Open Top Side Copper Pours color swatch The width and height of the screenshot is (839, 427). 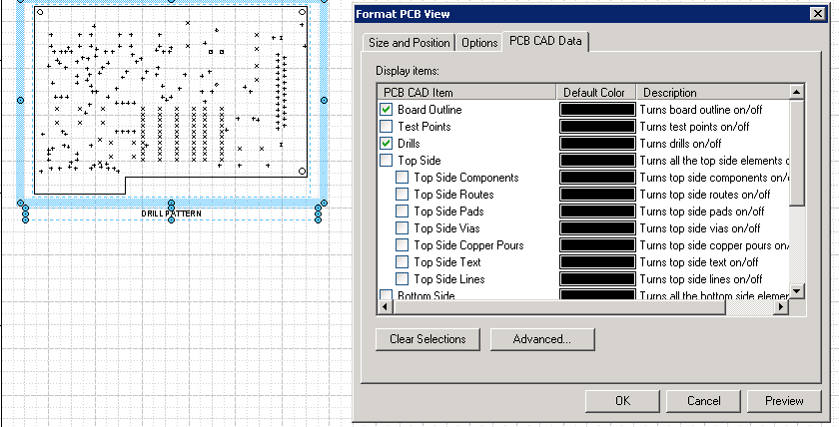point(597,245)
